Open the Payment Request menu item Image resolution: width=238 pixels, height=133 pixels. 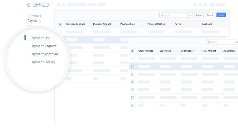44,46
